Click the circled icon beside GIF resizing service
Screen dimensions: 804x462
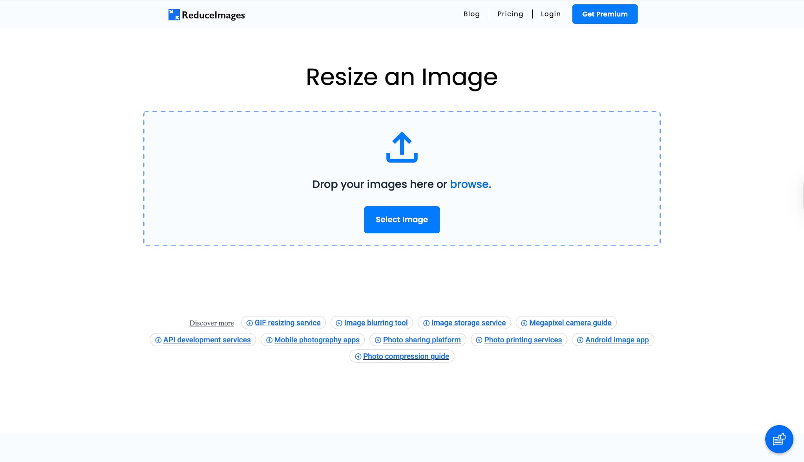250,323
